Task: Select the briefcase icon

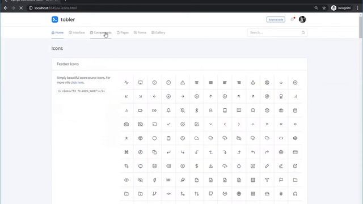Action: 281,110
